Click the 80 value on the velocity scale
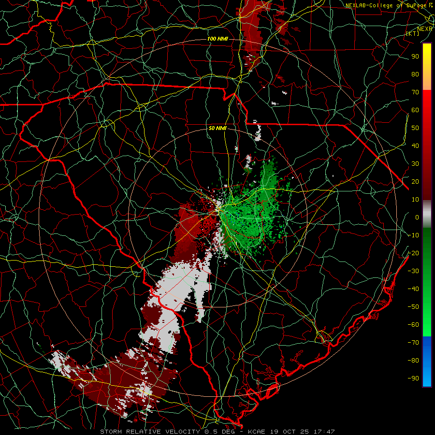 [x=415, y=74]
